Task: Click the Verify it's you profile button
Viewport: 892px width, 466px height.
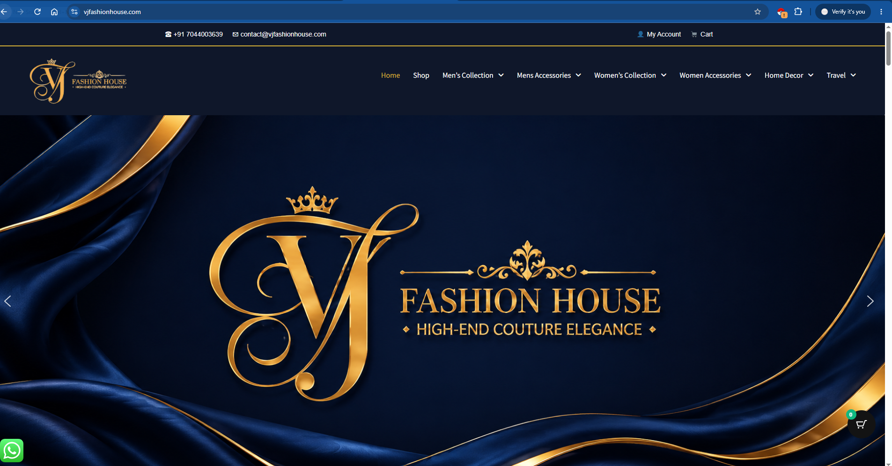Action: click(x=843, y=12)
